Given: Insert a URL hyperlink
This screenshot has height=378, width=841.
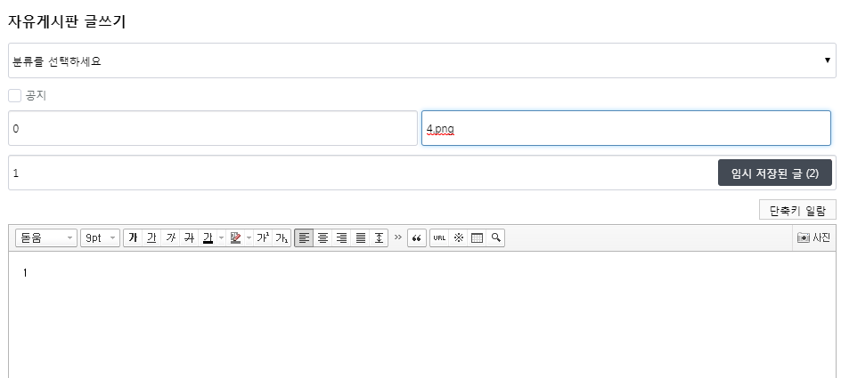Looking at the screenshot, I should [439, 237].
